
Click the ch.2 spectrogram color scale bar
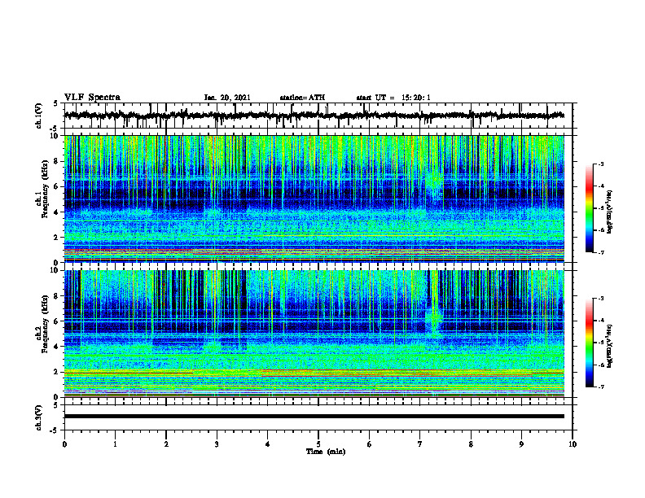[589, 343]
